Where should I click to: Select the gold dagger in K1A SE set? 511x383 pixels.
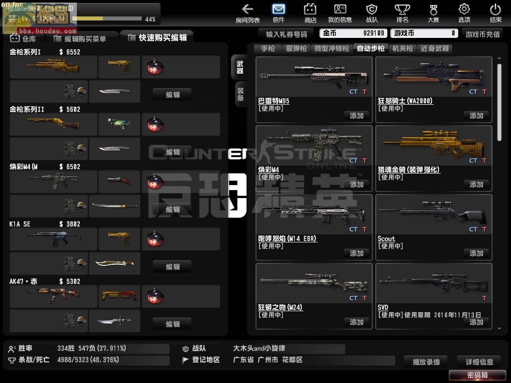click(x=114, y=263)
